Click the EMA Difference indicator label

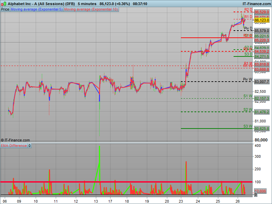click(x=14, y=146)
